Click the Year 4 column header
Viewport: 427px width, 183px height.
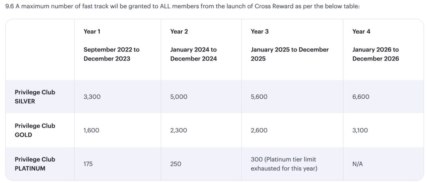click(x=361, y=32)
